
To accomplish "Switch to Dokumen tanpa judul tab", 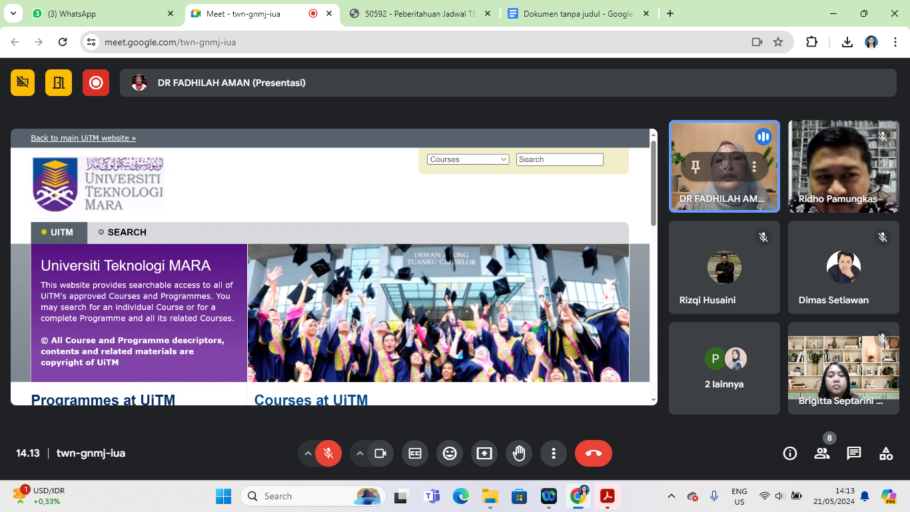I will 577,13.
